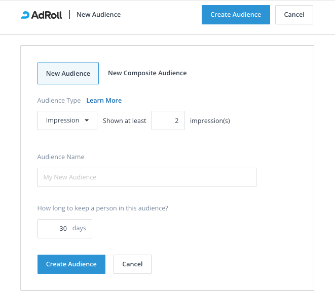Click the Audience Type label
The image size is (335, 308).
[x=59, y=101]
